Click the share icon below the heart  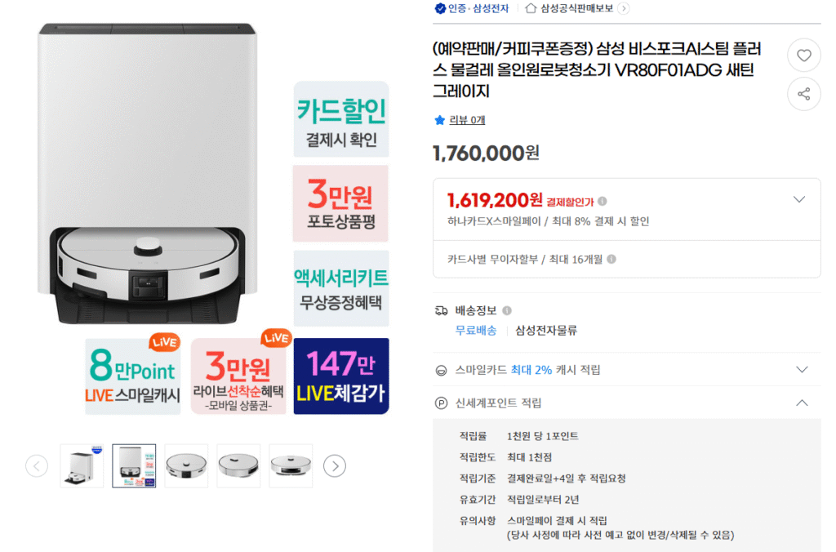click(804, 94)
